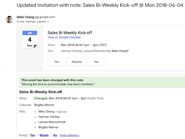This screenshot has width=185, height=139.
Task: Click the email subject line heading
Action: tap(98, 5)
